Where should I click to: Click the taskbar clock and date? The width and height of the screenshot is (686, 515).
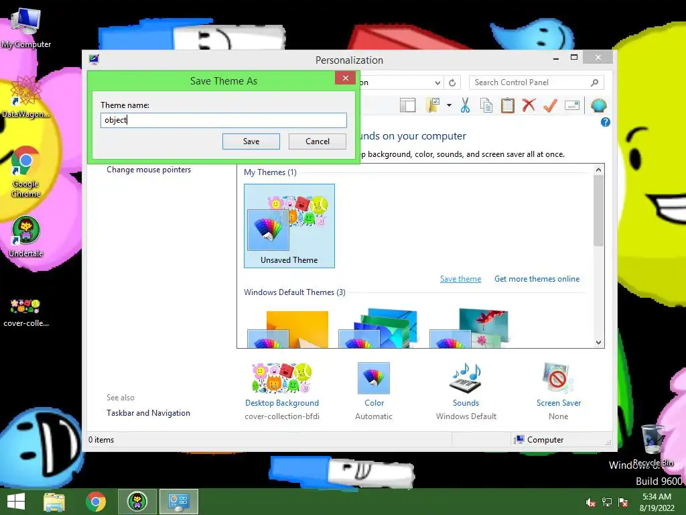(657, 502)
